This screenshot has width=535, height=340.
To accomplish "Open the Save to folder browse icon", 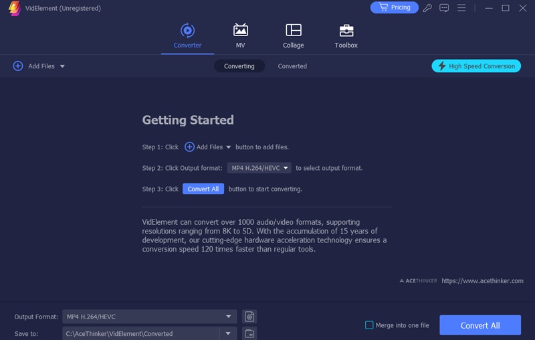I will [249, 333].
